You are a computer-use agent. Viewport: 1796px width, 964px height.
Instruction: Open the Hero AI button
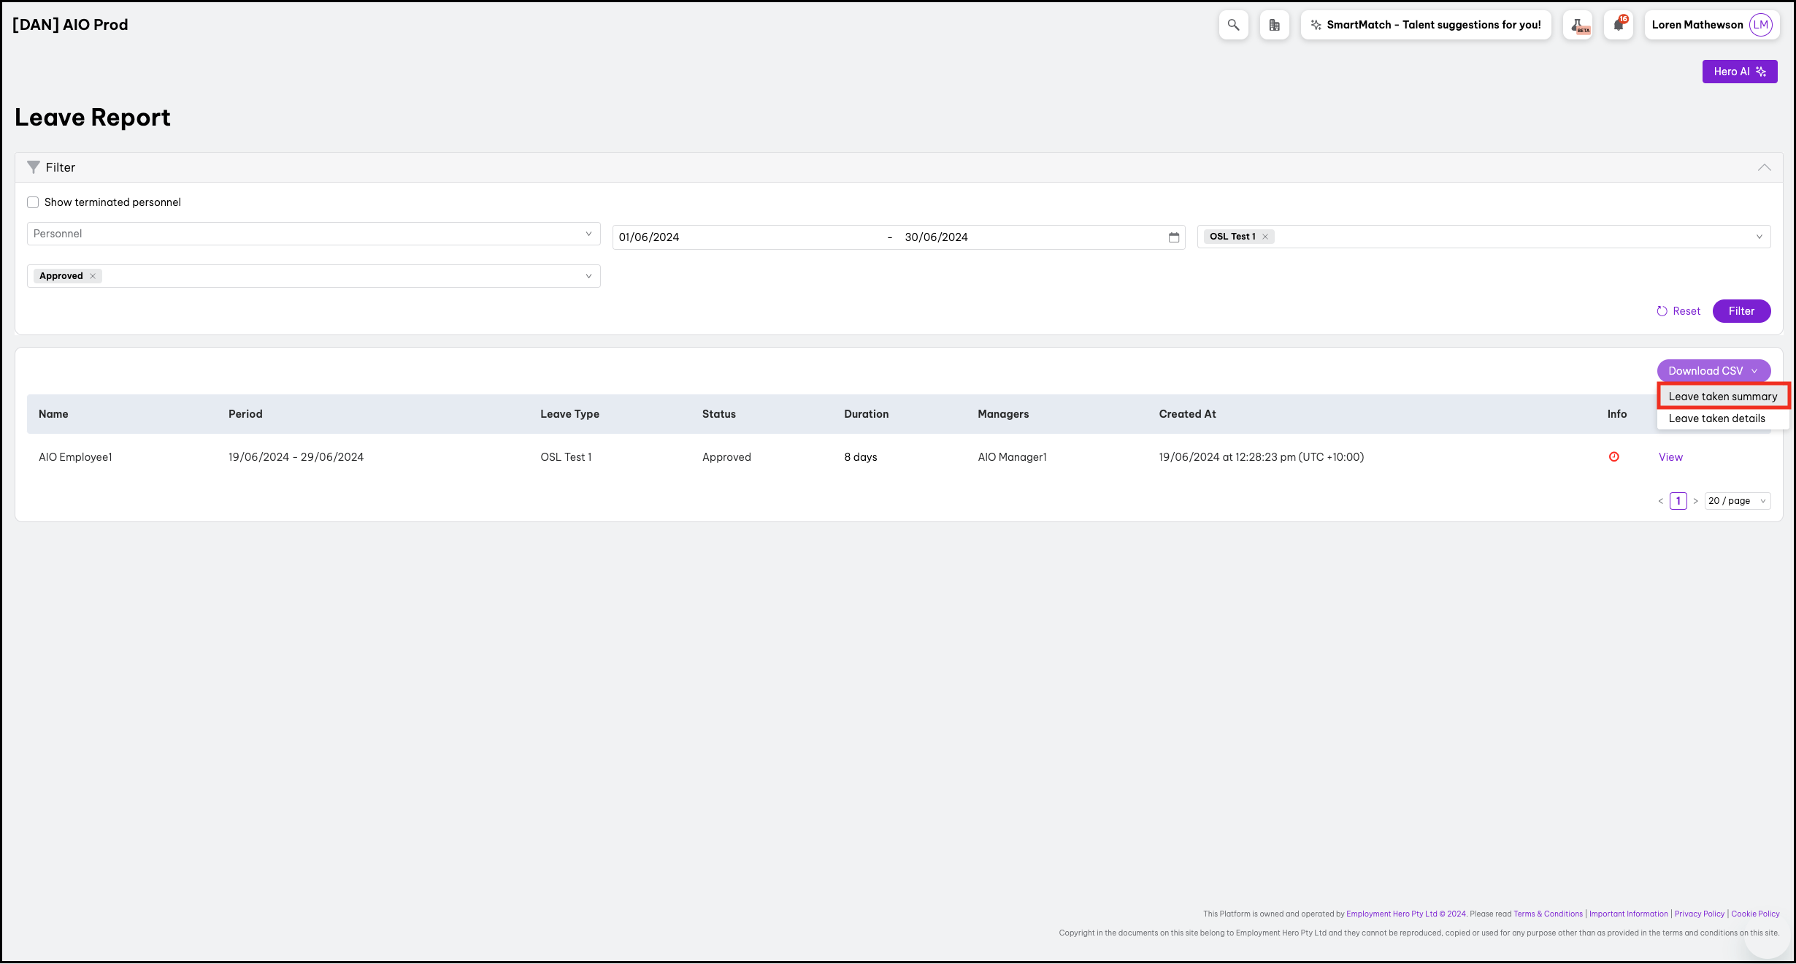point(1739,72)
